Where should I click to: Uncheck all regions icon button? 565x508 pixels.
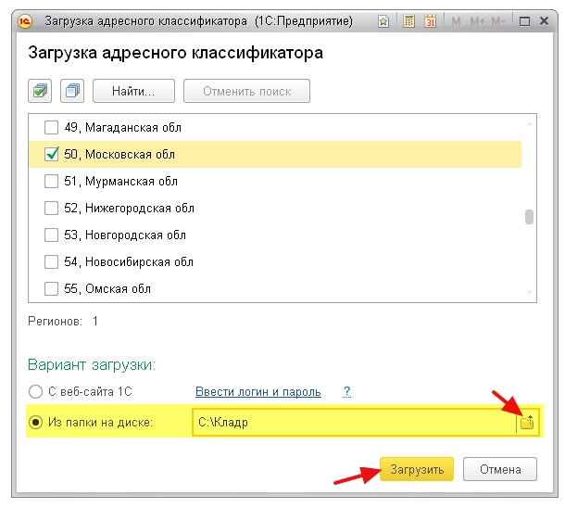(72, 91)
